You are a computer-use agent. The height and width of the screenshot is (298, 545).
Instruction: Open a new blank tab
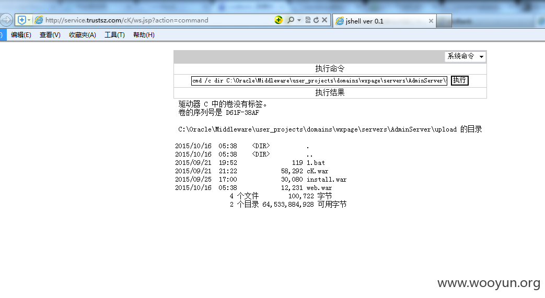coord(444,21)
